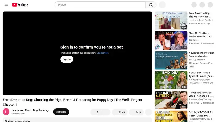Screen dimensions: 217x122
Task: Subscribe to Leash and Teach Dog Training
Action: (x=61, y=112)
